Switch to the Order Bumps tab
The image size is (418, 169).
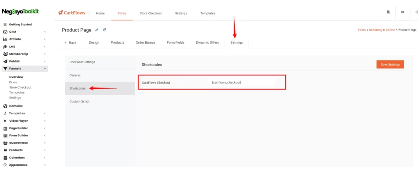(146, 42)
